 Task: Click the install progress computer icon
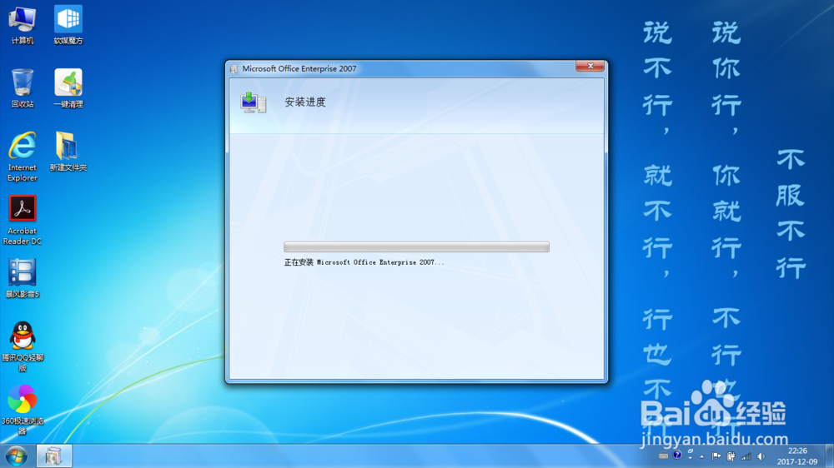click(253, 102)
